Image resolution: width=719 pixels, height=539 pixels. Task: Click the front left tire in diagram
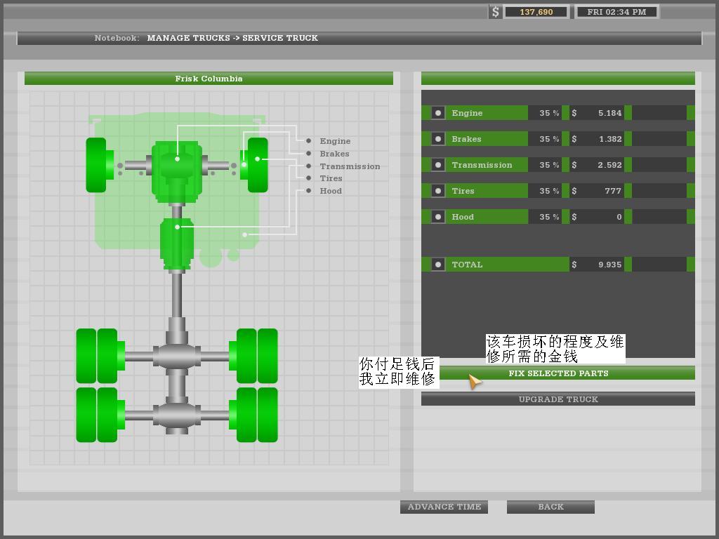96,165
